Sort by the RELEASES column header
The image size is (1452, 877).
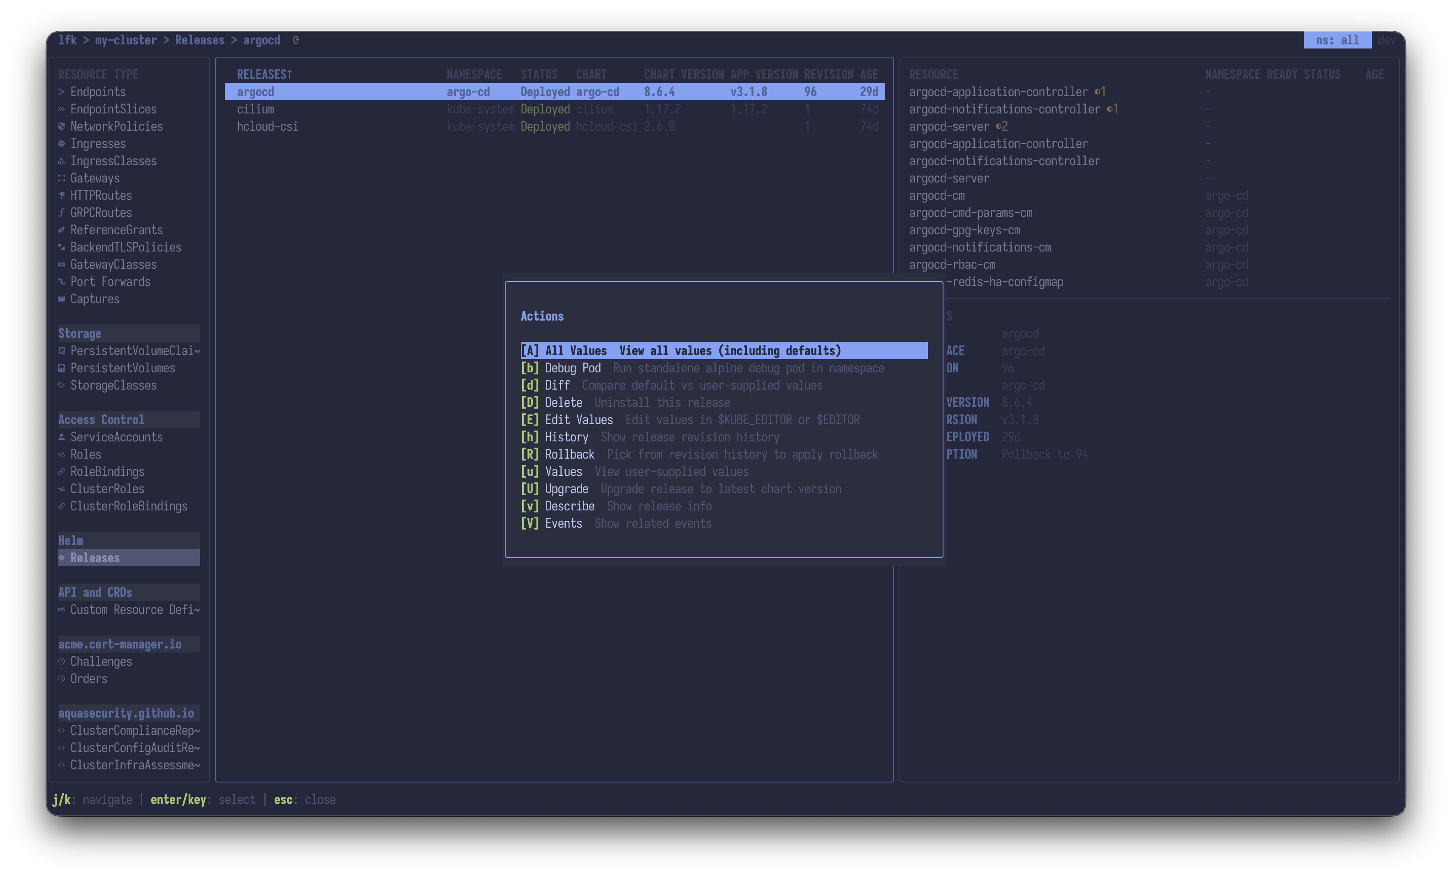click(264, 75)
